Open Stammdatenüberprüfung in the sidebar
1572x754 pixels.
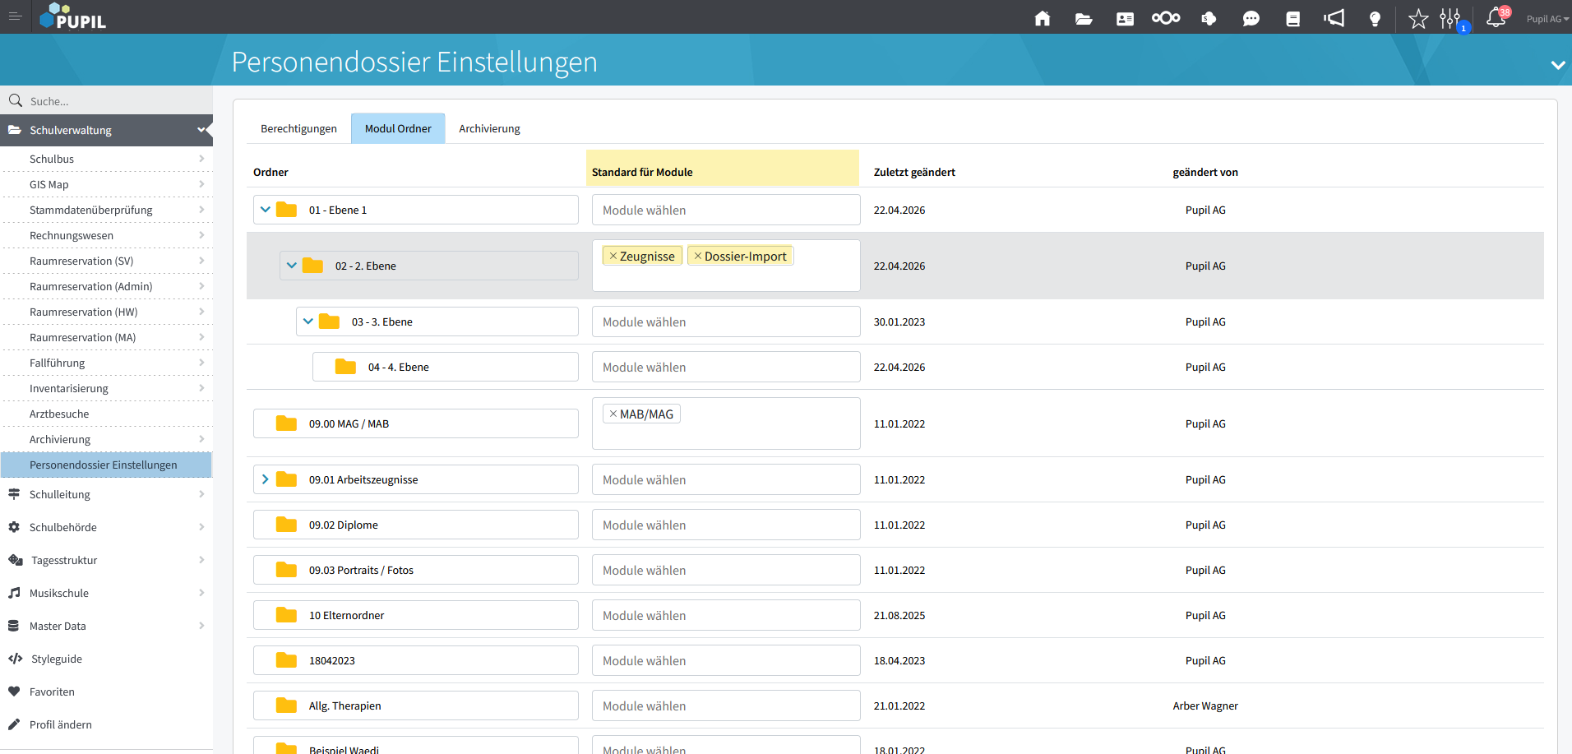91,210
